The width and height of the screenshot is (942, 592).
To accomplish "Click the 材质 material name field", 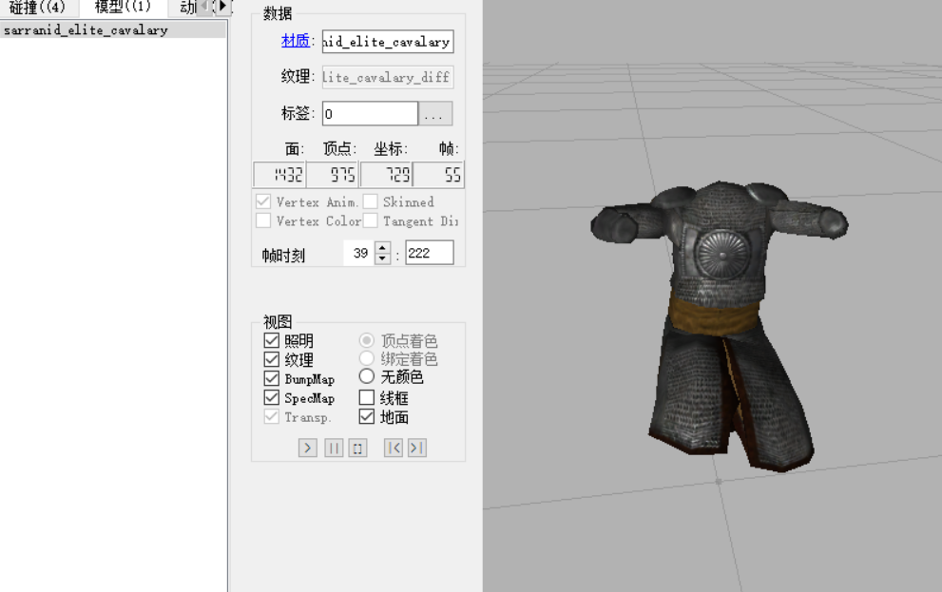I will (388, 42).
